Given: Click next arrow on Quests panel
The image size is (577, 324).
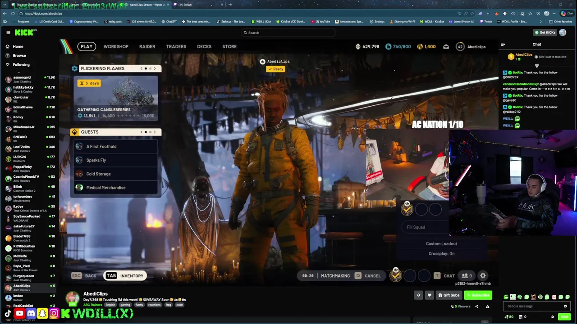Looking at the screenshot, I should pos(155,132).
